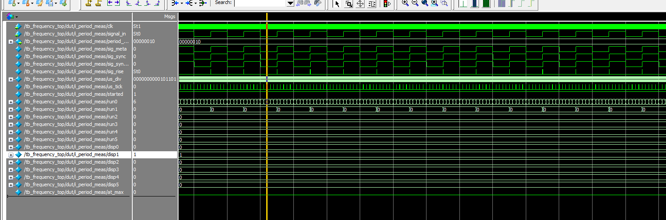Select the i_period_meas/clk signal

click(69, 26)
